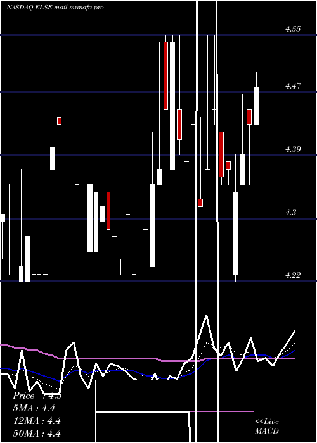Click the last white candle near 4.47
Viewport: 317px width, 443px height.
[x=256, y=106]
